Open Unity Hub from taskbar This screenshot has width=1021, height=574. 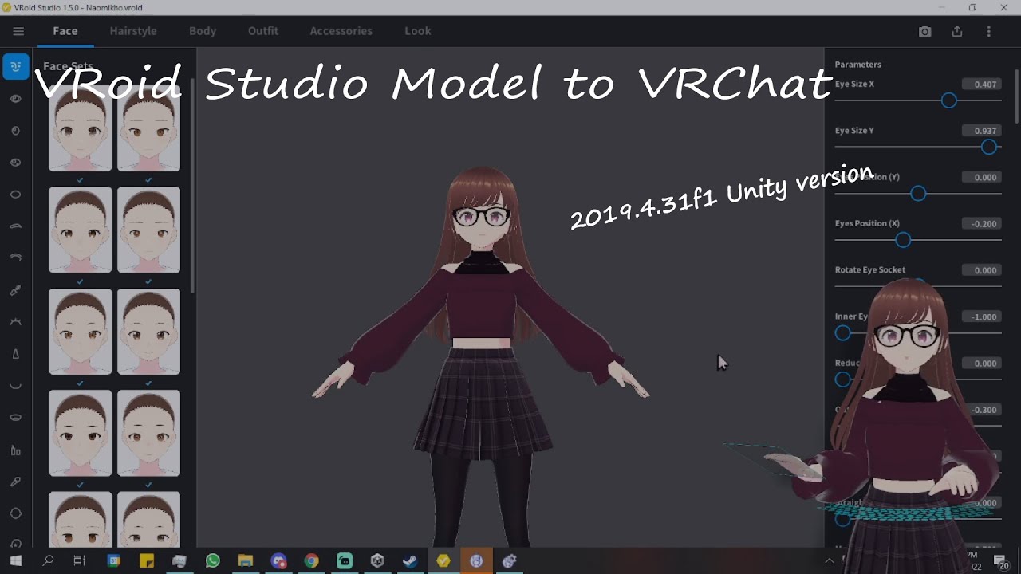point(377,561)
